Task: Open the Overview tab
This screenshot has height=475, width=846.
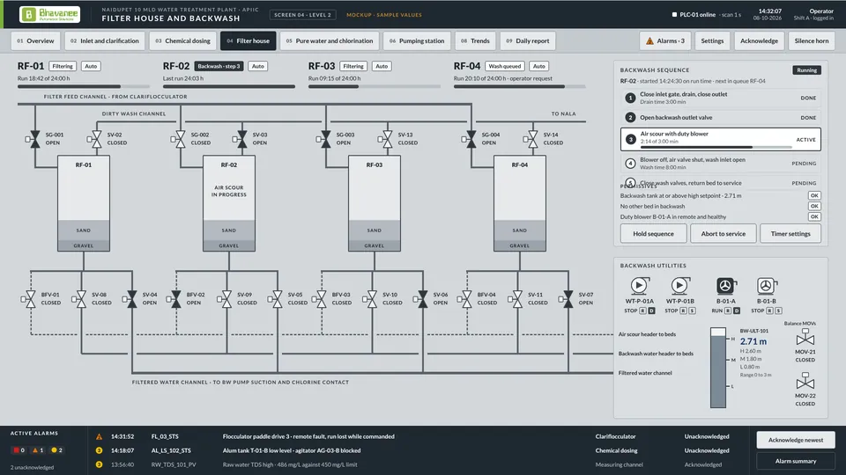Action: pyautogui.click(x=35, y=41)
